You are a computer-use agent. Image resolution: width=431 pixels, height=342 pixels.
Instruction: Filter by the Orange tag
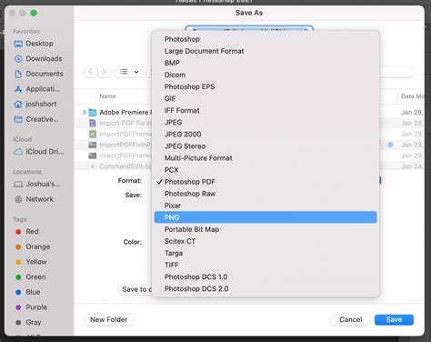click(33, 247)
